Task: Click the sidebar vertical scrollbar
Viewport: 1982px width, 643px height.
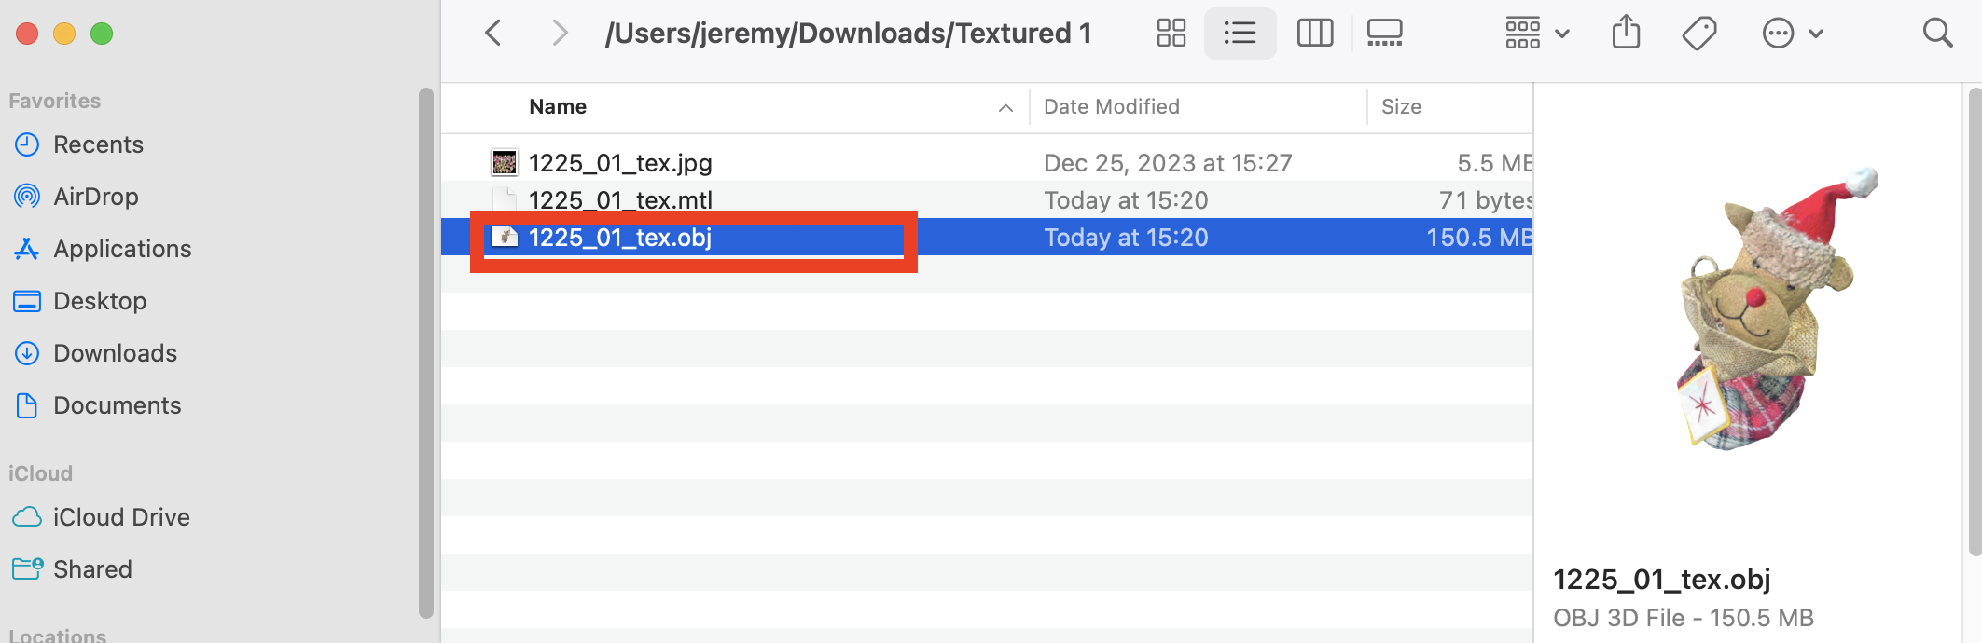Action: click(x=426, y=354)
